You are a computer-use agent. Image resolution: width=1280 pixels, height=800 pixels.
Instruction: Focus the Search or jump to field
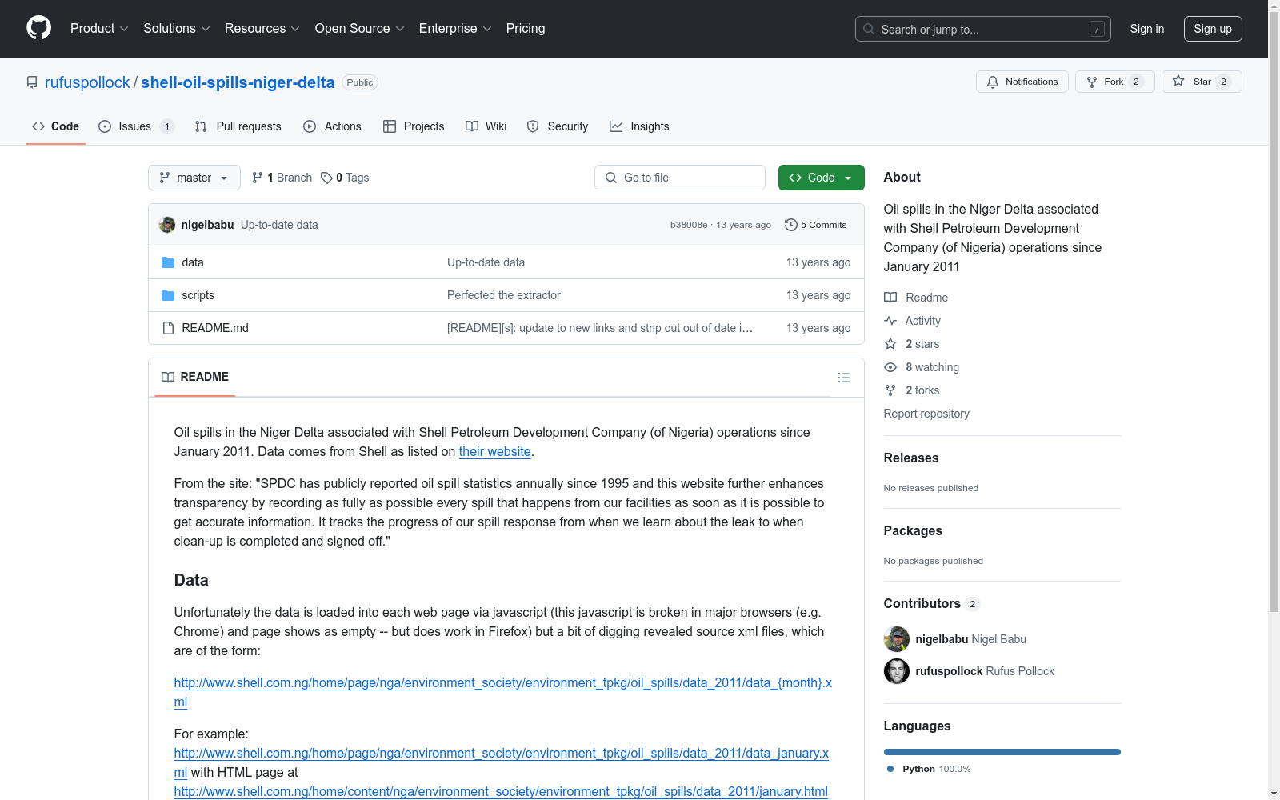coord(983,29)
